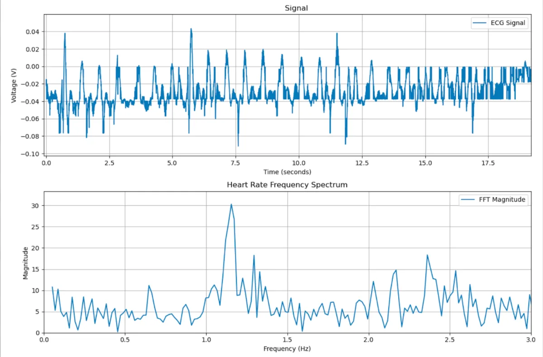Click the 15.0 tick on the time axis
Viewport: 543px width, 357px height.
(425, 162)
